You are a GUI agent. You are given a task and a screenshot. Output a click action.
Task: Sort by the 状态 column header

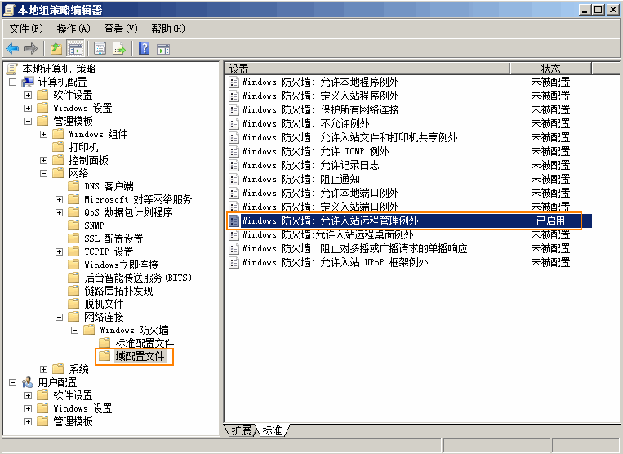pyautogui.click(x=550, y=69)
